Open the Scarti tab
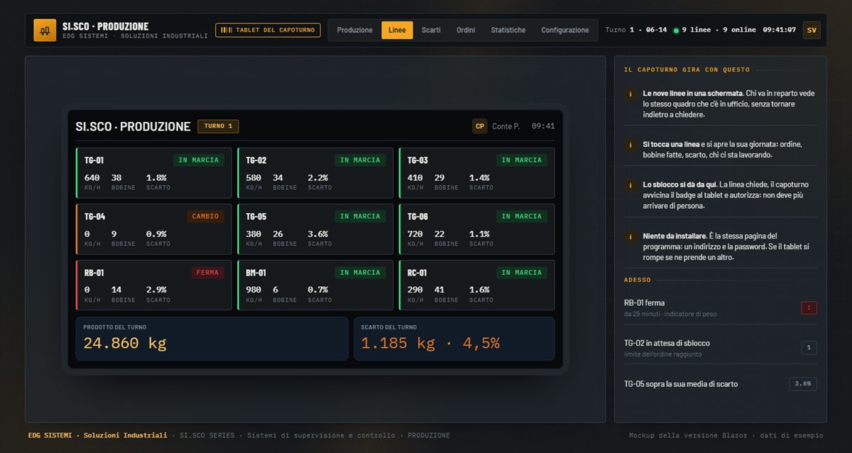This screenshot has width=852, height=453. point(431,30)
